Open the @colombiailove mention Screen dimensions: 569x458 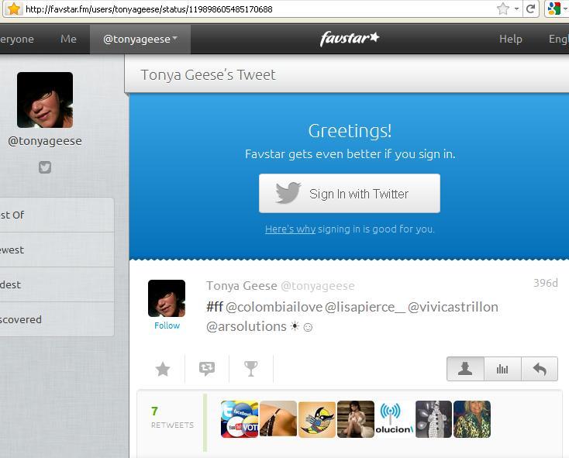274,307
